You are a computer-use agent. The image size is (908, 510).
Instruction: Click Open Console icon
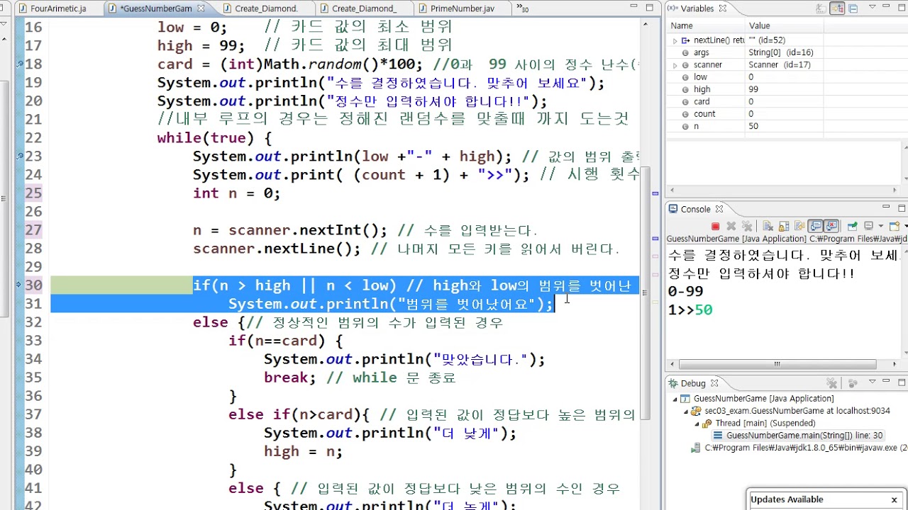pos(894,227)
